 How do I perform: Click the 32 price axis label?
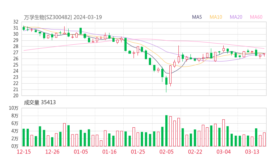16,22
